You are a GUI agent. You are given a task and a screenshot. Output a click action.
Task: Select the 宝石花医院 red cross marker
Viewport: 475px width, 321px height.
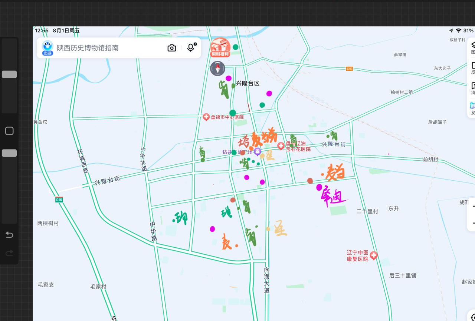[281, 146]
